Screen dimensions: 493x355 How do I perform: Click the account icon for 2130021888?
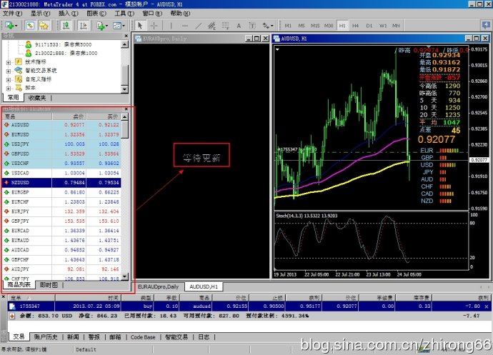click(29, 52)
